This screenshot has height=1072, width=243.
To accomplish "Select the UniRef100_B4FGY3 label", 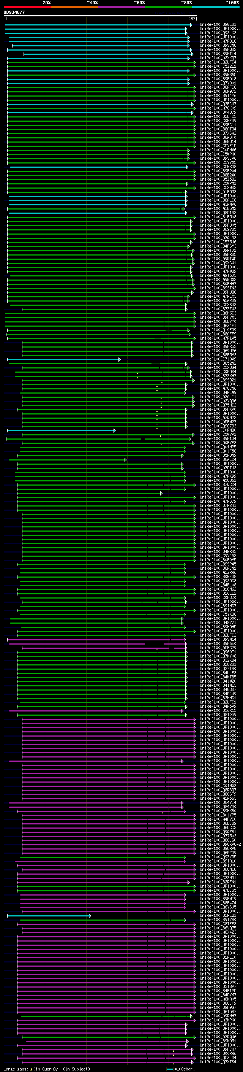I will pyautogui.click(x=218, y=246).
